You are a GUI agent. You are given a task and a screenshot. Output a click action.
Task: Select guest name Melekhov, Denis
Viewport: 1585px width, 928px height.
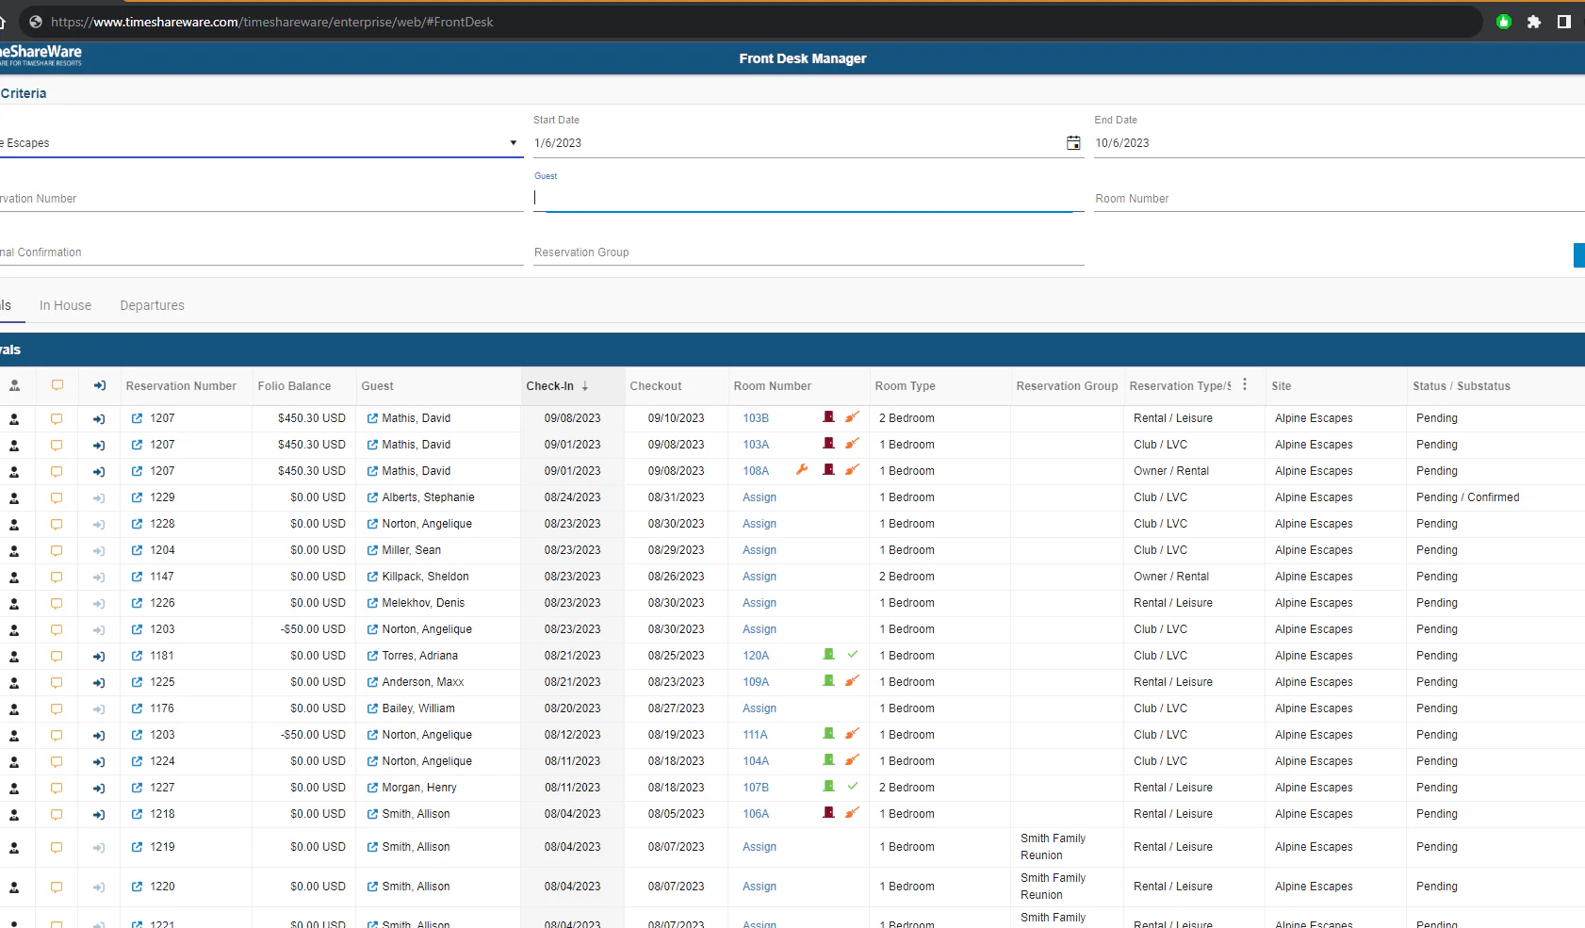(423, 603)
